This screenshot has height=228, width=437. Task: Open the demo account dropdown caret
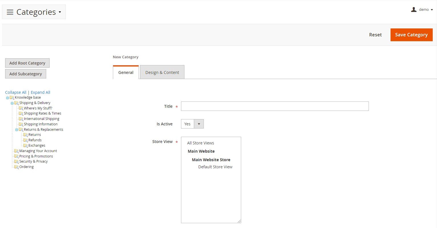click(432, 10)
